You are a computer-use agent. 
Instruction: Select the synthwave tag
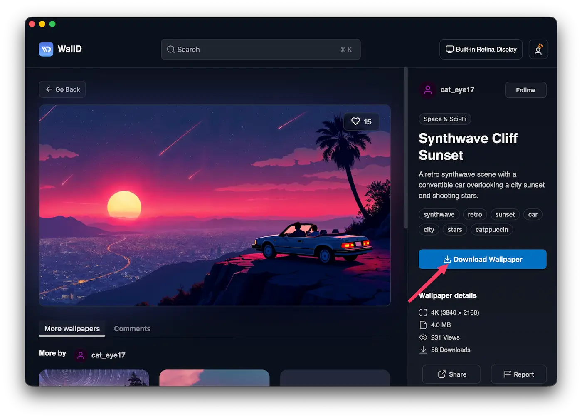tap(439, 215)
